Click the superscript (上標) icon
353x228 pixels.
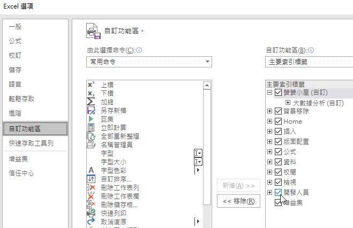pos(91,85)
